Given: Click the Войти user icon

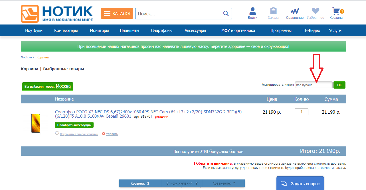Looking at the screenshot, I should tap(252, 11).
